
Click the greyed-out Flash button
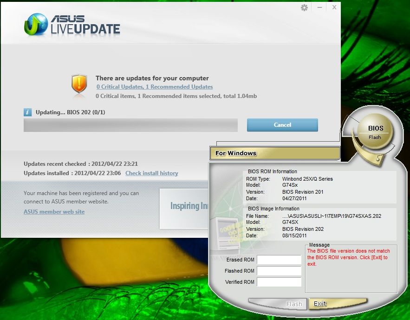coord(278,304)
